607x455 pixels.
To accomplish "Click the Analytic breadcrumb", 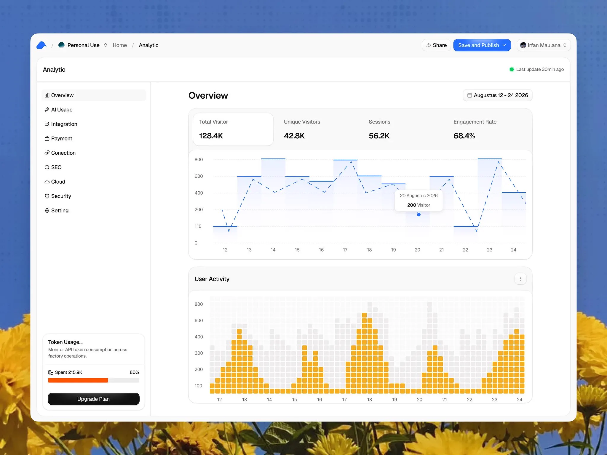I will 148,45.
